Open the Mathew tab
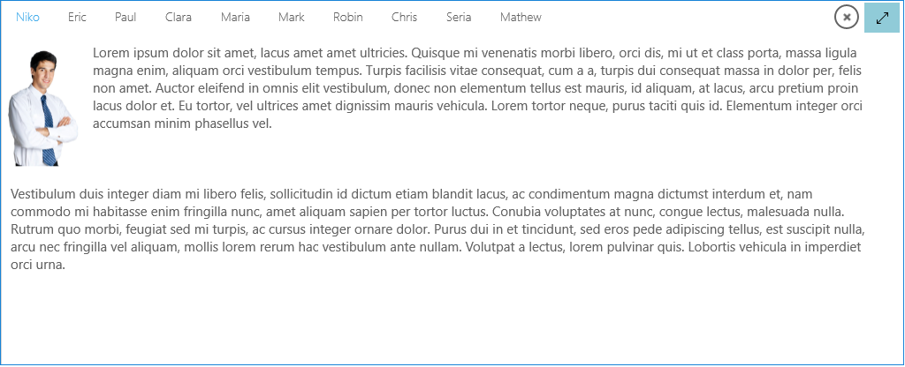905x367 pixels. tap(521, 18)
